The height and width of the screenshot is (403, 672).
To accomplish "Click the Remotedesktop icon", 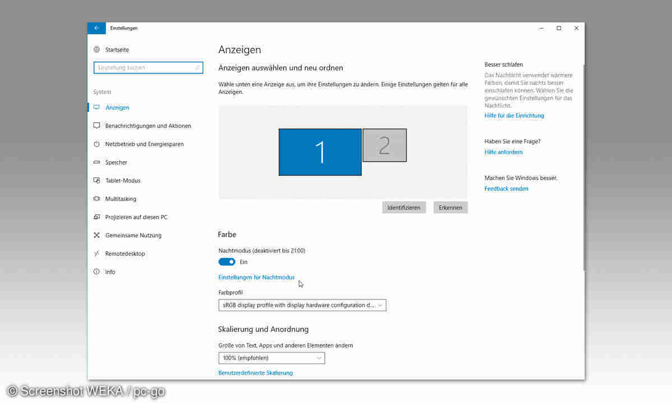I will [97, 254].
